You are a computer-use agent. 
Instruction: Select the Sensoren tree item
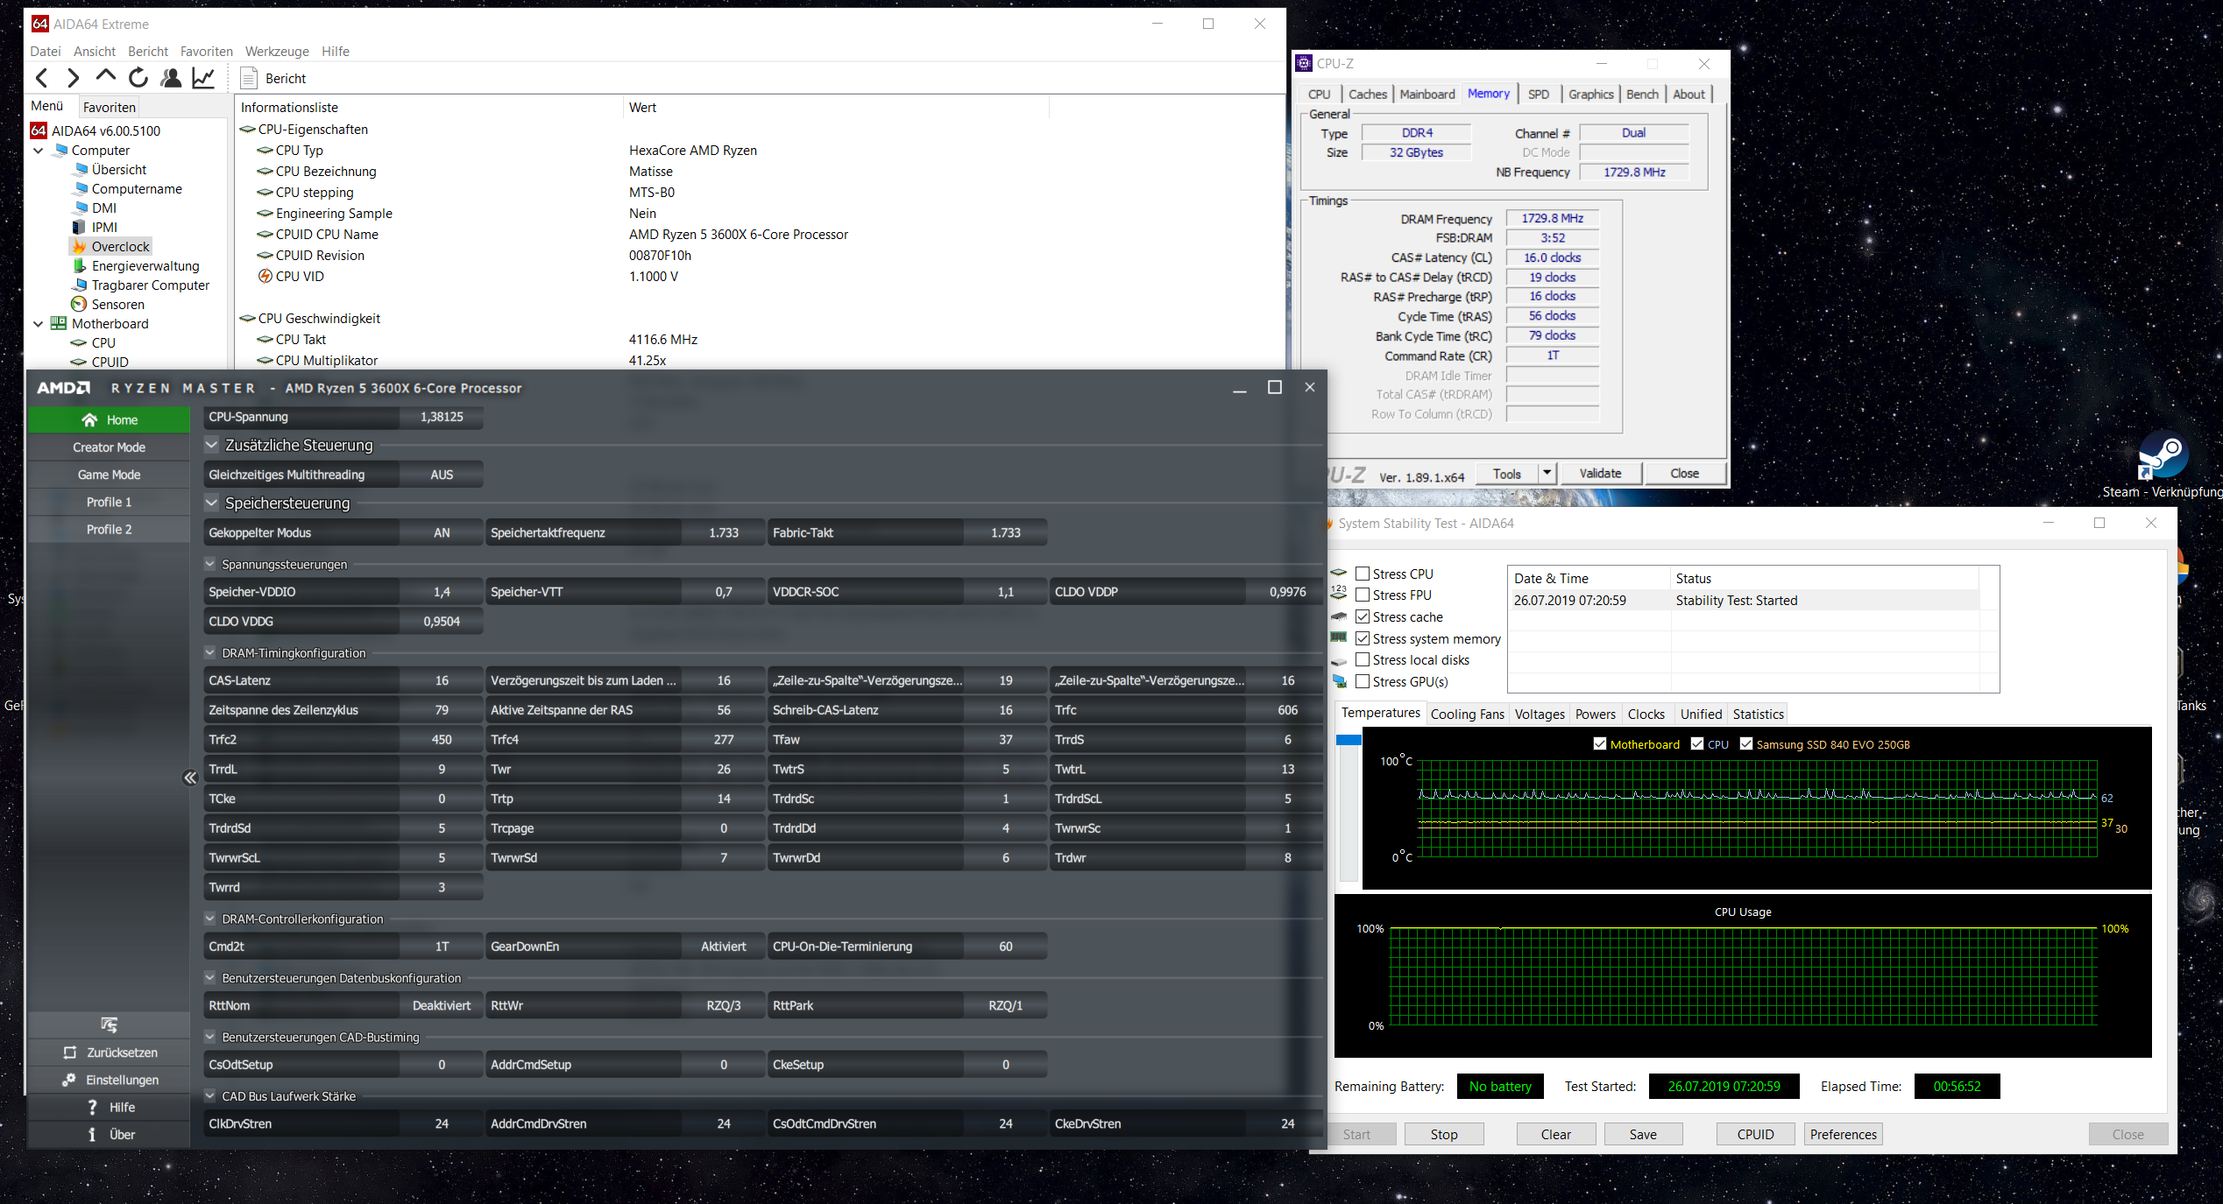point(117,305)
